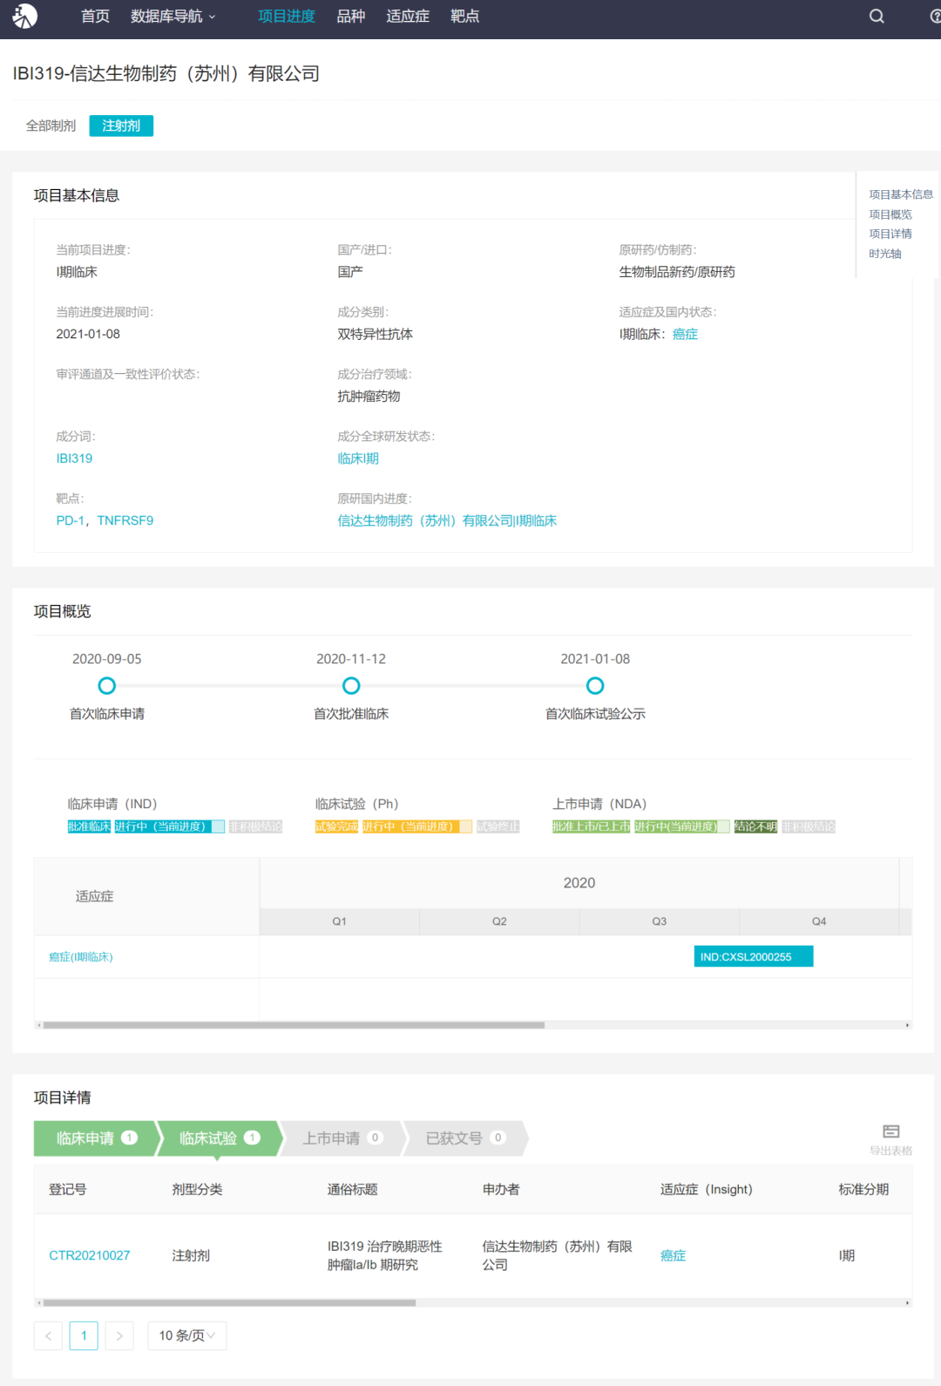Click the 登记号 column header
Image resolution: width=941 pixels, height=1386 pixels.
tap(68, 1189)
